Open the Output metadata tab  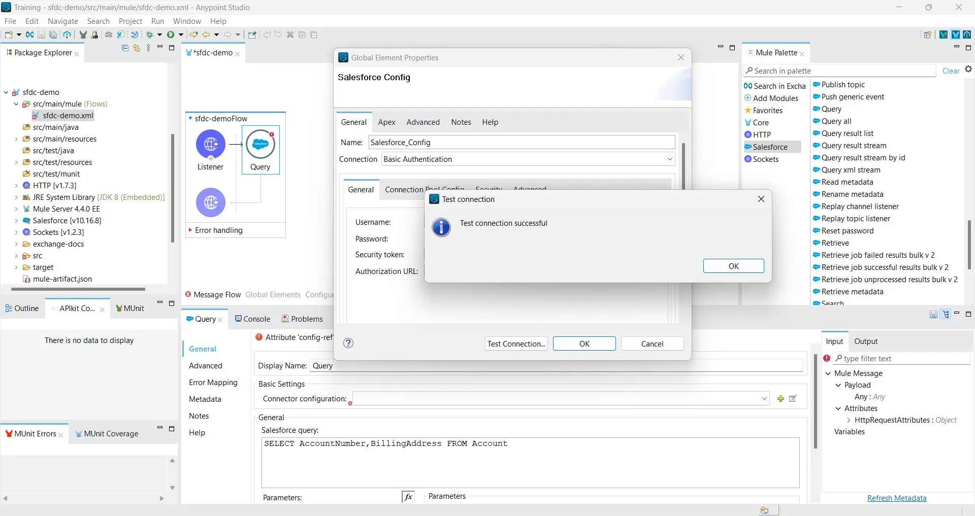coord(866,341)
